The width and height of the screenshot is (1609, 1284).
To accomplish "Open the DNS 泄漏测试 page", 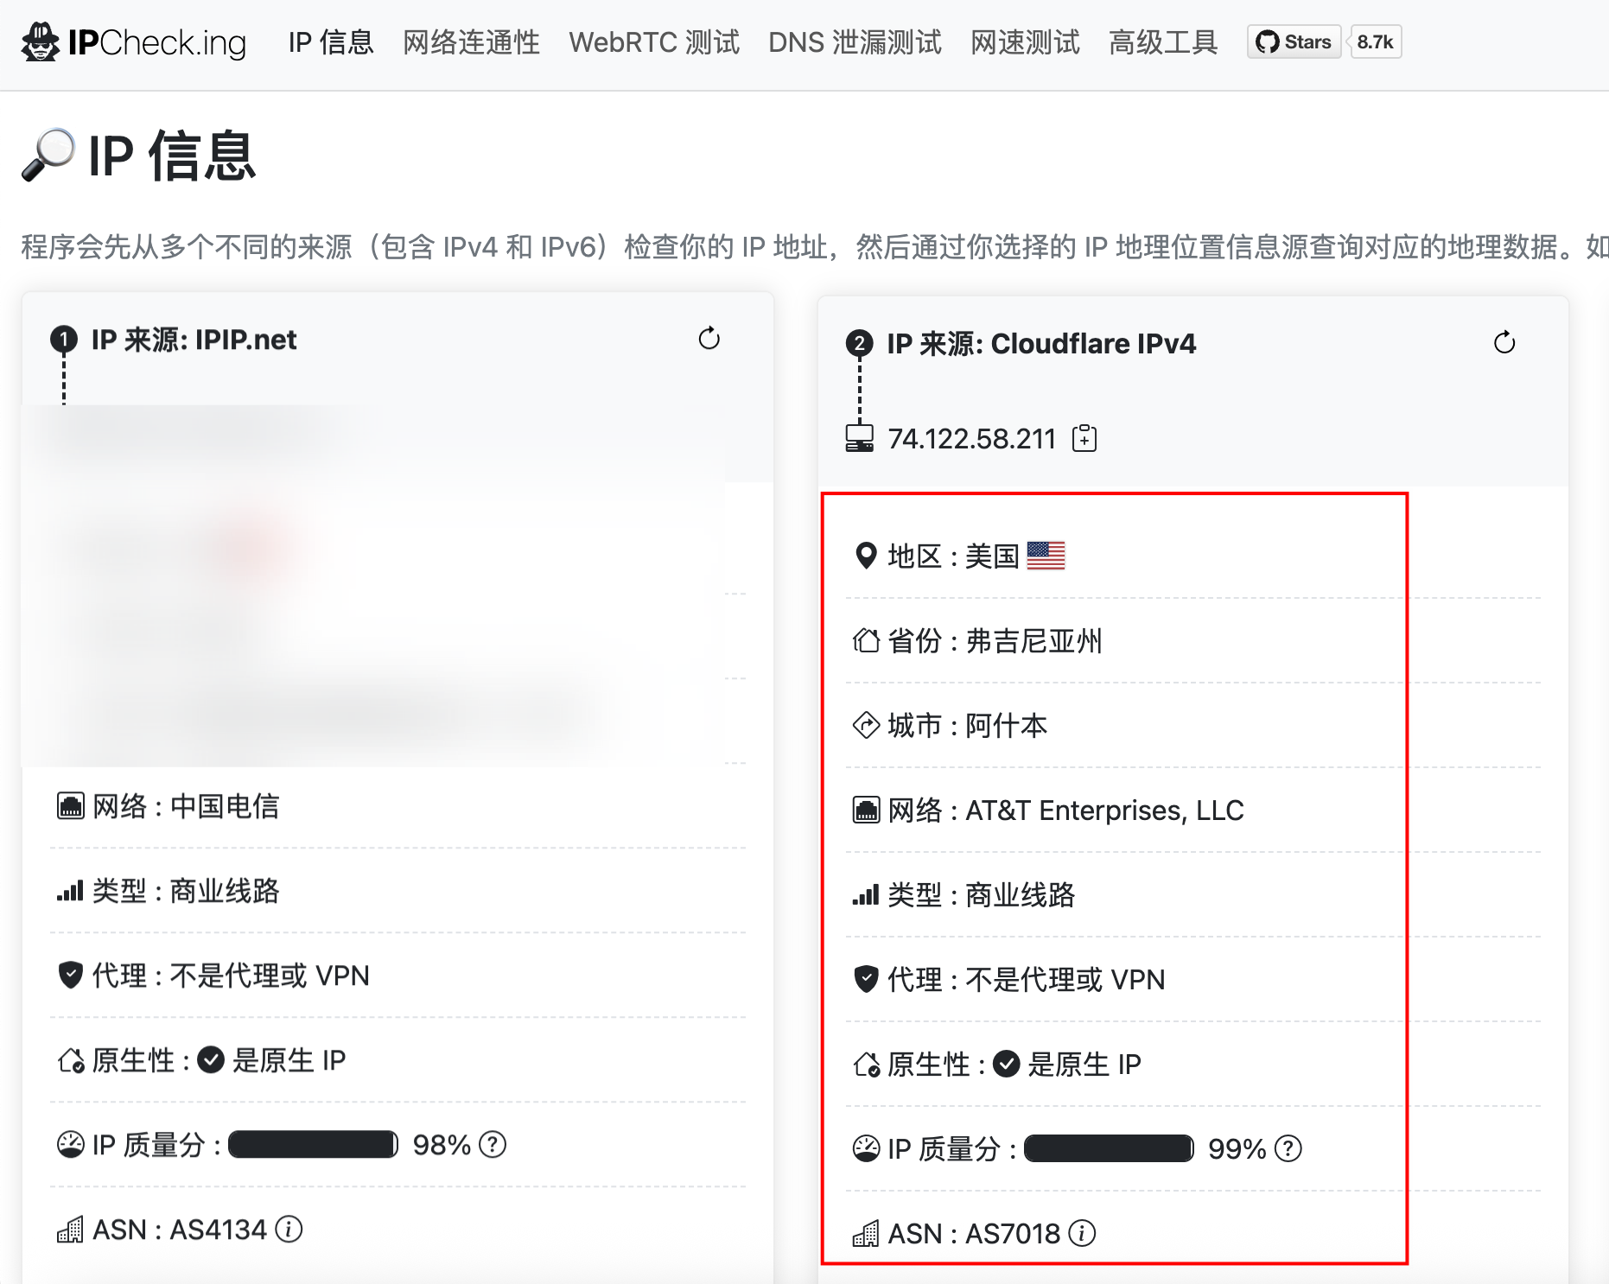I will tap(854, 42).
